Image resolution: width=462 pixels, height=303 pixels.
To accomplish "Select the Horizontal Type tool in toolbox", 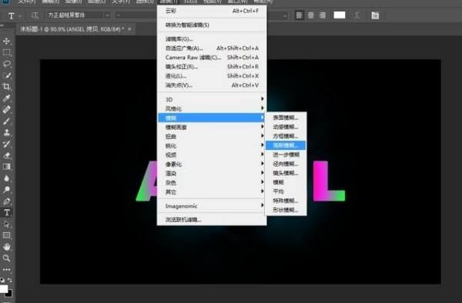I will click(6, 212).
